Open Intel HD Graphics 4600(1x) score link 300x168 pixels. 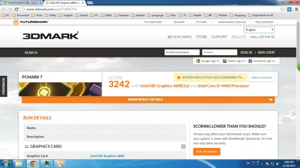point(165,86)
